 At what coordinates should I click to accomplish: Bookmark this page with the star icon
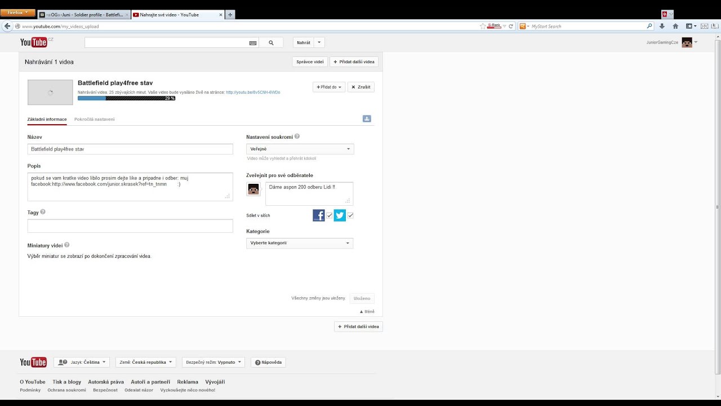[483, 26]
